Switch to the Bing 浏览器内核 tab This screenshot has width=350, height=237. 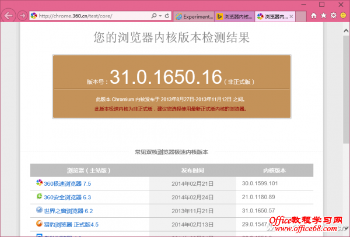235,16
